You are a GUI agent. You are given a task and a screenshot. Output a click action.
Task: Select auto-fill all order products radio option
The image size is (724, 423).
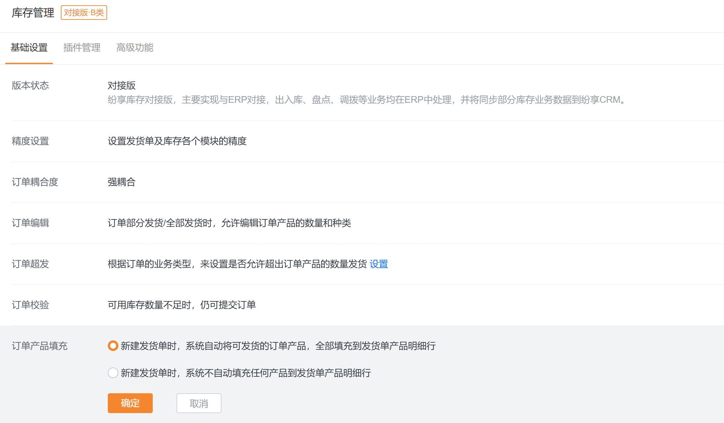tap(113, 346)
